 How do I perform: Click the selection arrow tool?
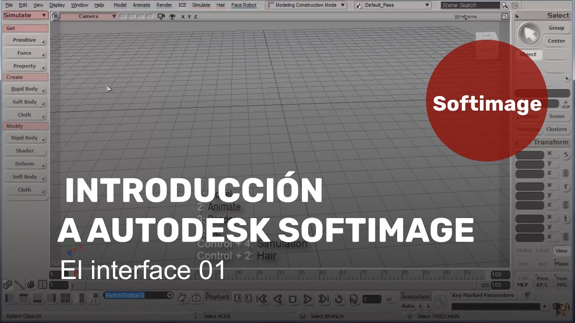click(x=530, y=34)
